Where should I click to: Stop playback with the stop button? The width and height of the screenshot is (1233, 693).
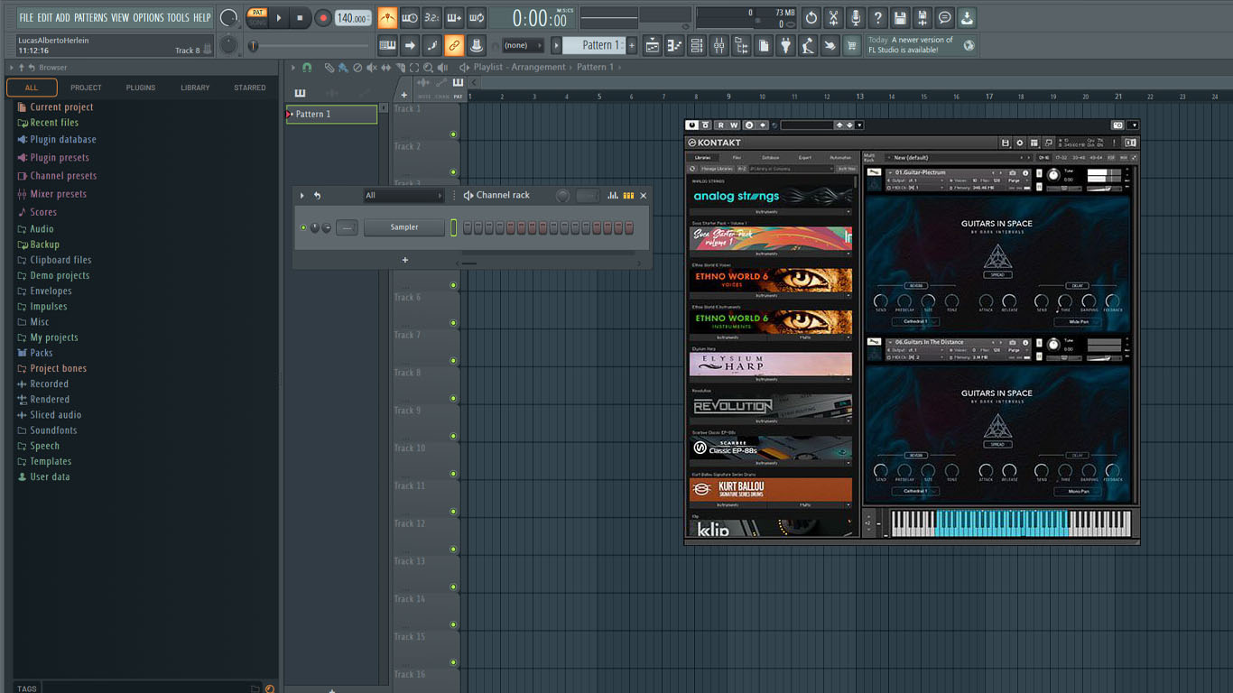[301, 18]
